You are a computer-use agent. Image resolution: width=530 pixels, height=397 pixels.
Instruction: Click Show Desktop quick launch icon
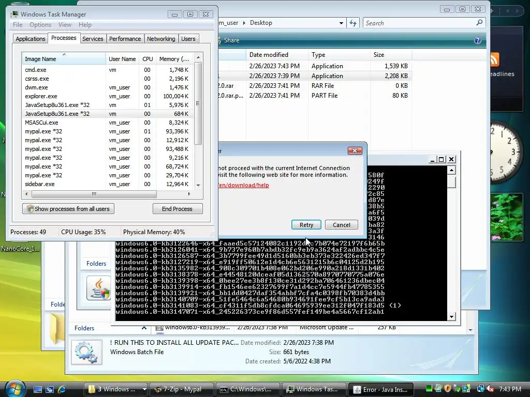click(37, 389)
